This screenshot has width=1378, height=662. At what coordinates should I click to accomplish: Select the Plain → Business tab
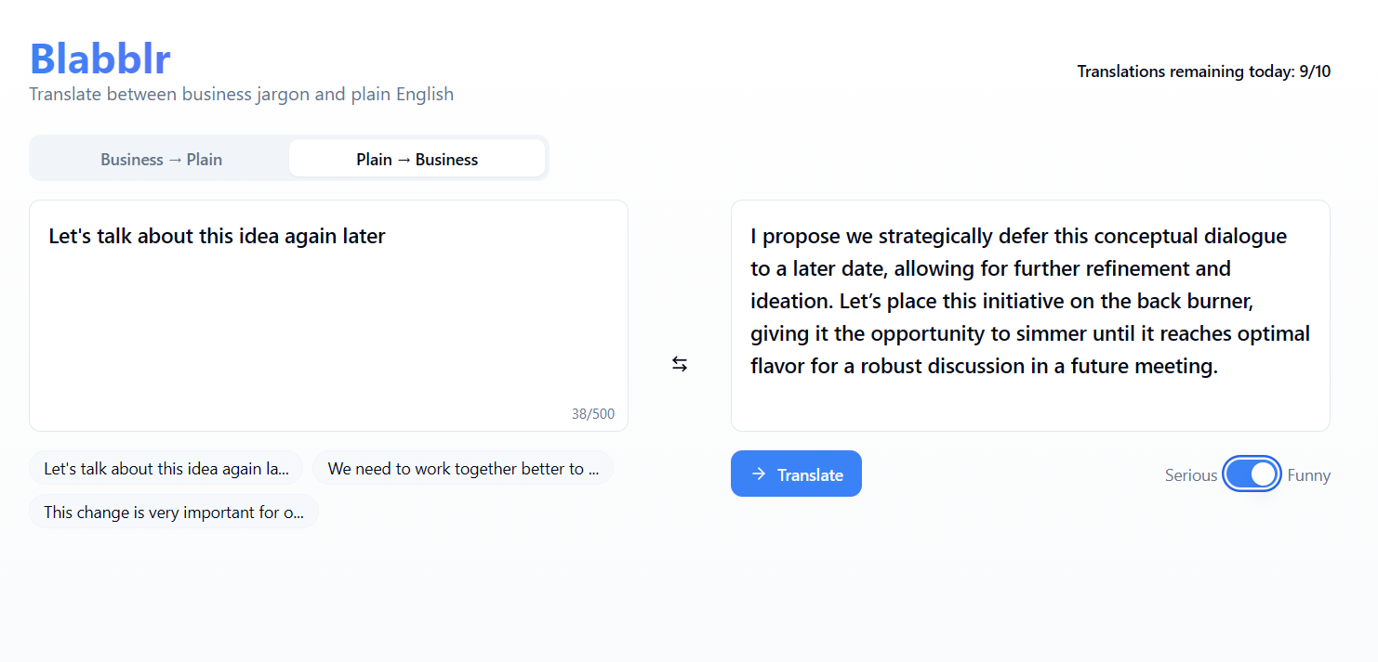417,159
